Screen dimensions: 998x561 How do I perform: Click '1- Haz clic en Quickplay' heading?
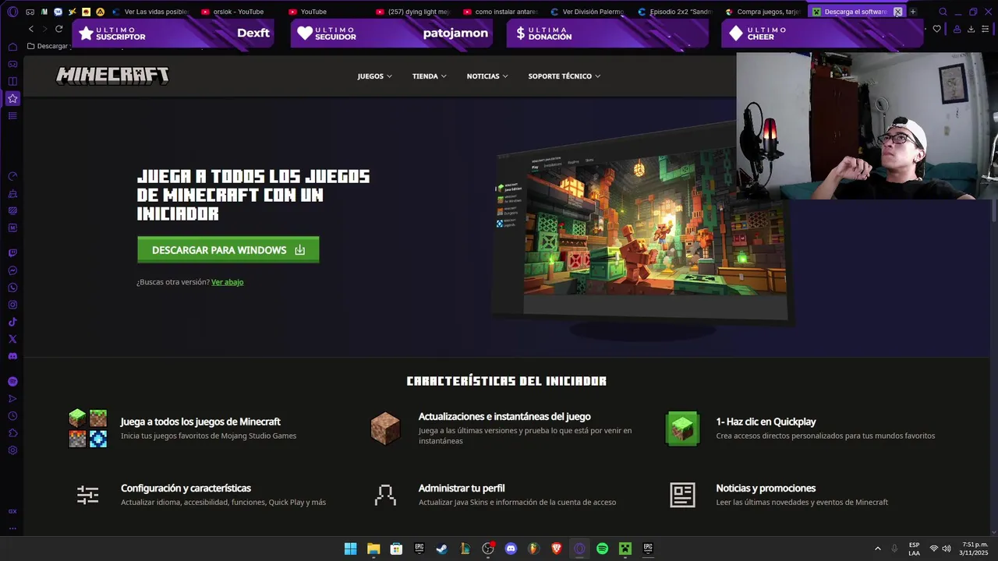[x=766, y=422]
